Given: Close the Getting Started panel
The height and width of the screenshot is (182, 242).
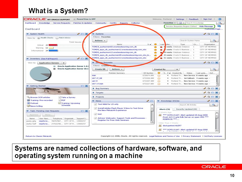Looking at the screenshot, I should coord(86,86).
